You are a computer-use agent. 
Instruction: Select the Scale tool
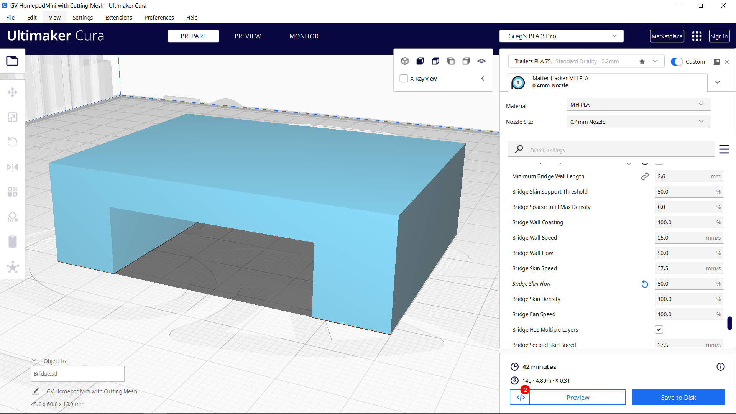tap(13, 117)
